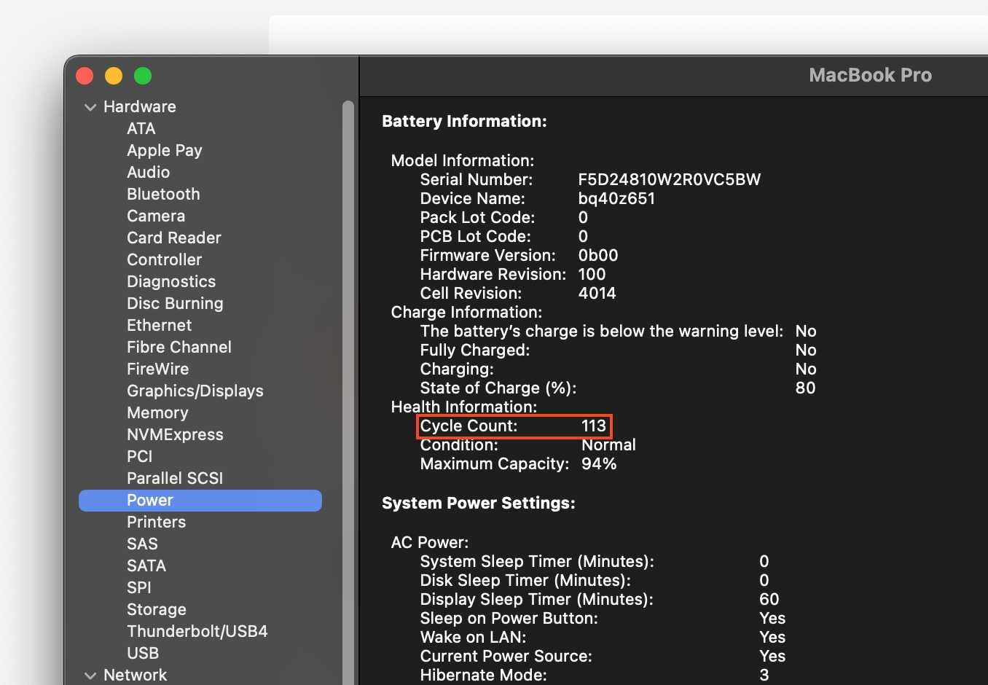
Task: Click the Cycle Count value 113
Action: tap(594, 426)
